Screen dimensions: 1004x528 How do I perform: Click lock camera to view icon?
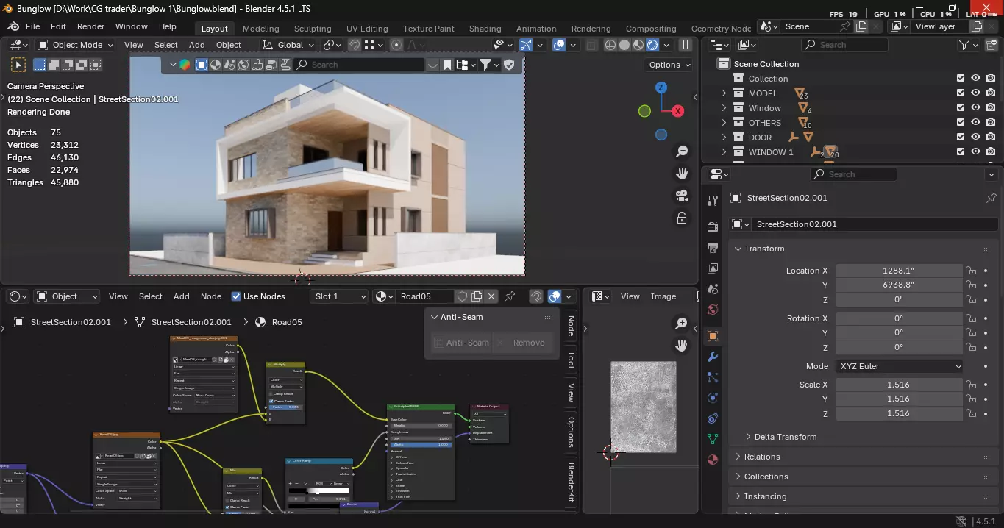click(682, 218)
